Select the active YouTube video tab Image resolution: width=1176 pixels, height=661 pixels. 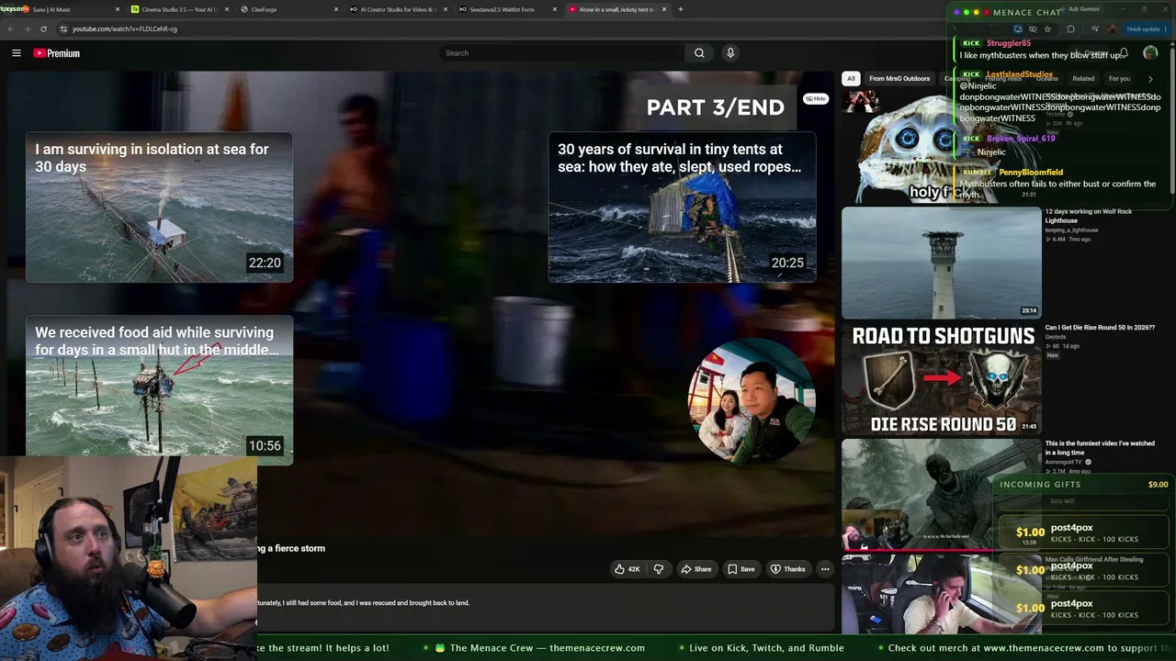tap(617, 9)
